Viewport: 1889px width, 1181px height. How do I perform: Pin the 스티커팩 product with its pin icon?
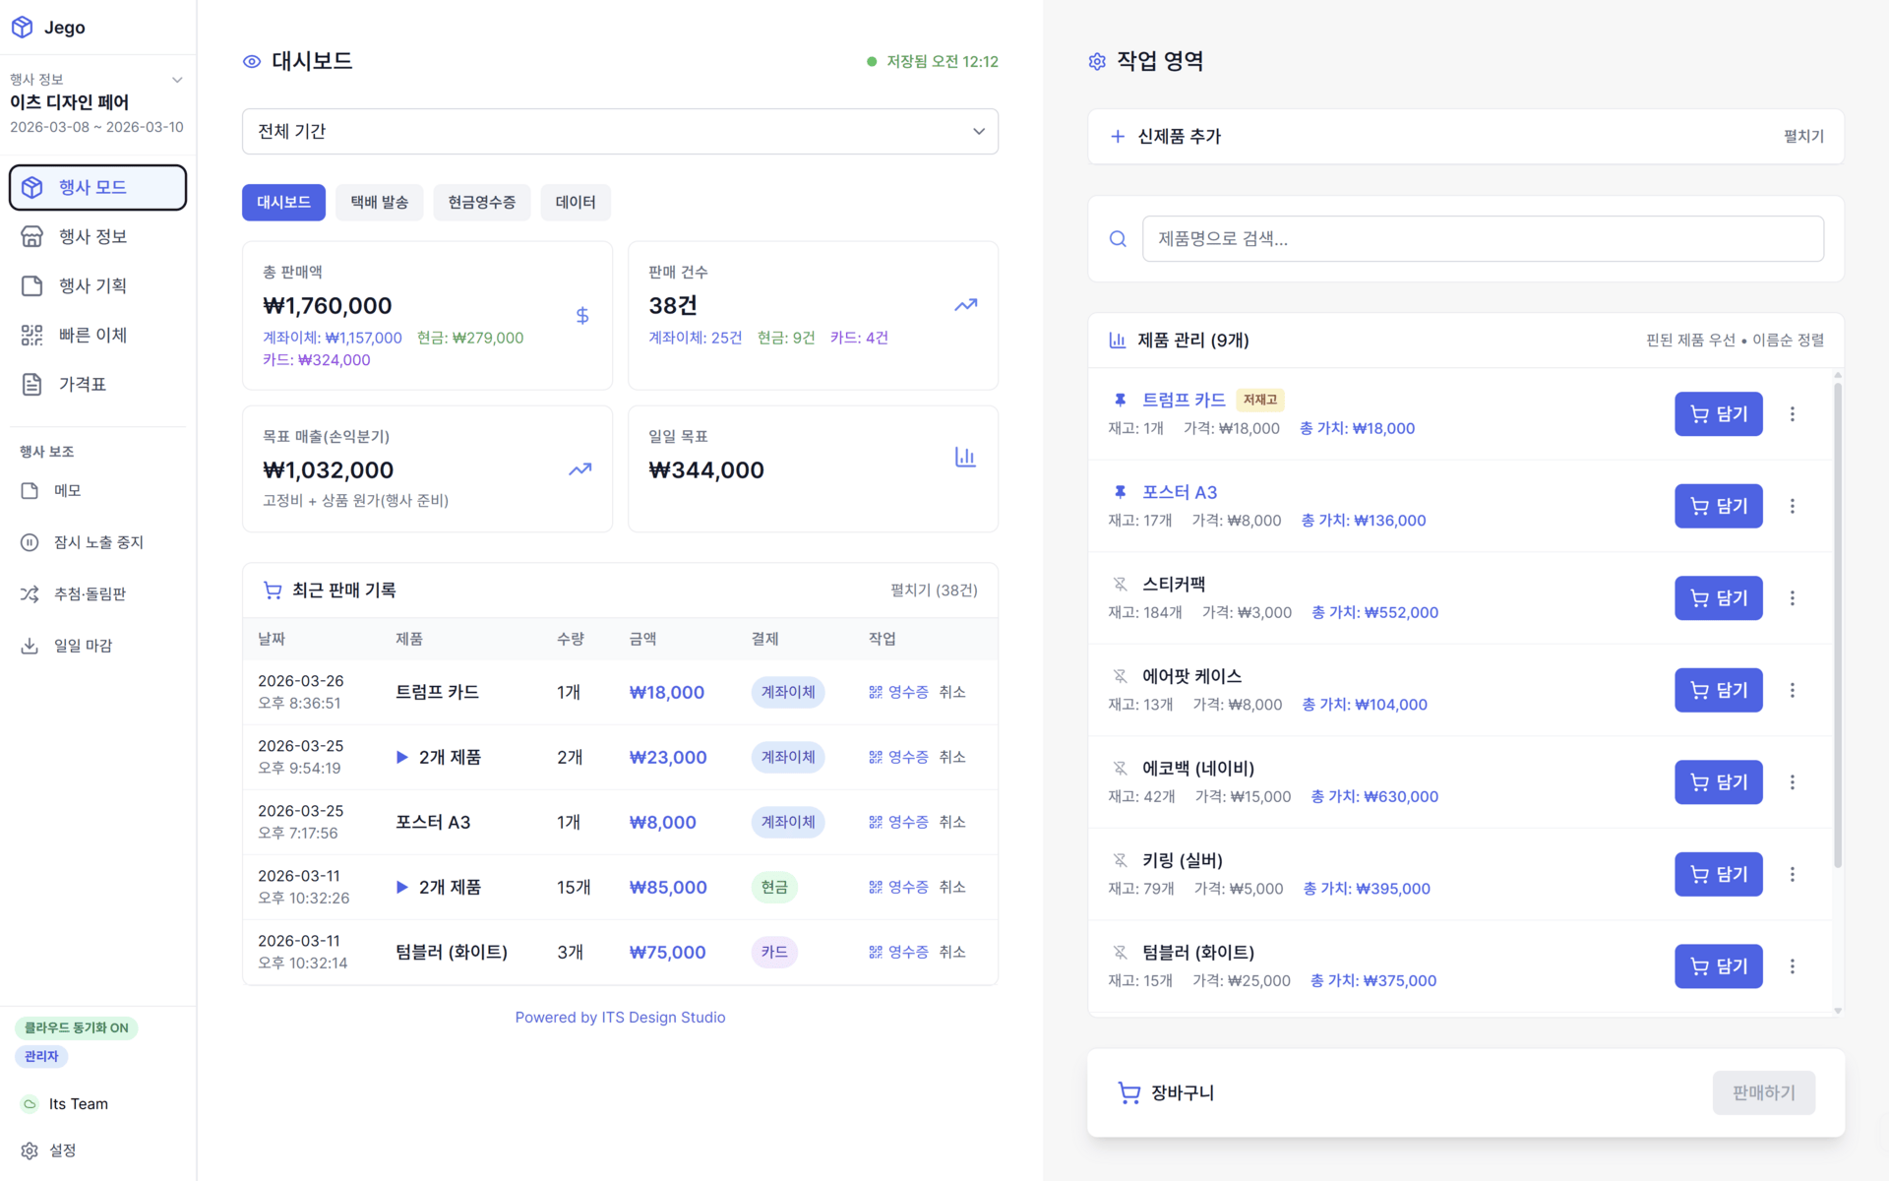click(1120, 585)
